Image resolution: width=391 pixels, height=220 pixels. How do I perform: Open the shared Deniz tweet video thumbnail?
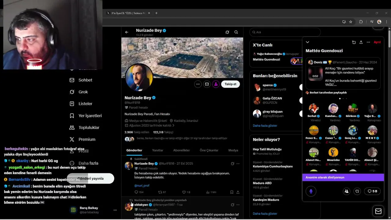(x=315, y=74)
